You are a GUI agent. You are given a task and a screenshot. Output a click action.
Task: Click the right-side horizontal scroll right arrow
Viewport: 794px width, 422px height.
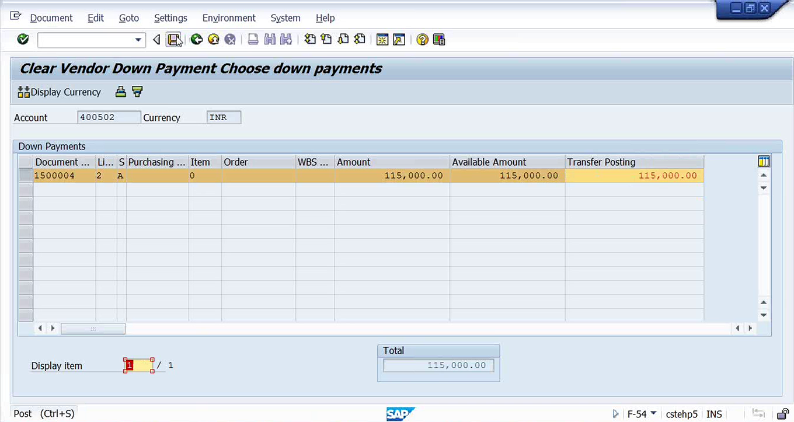pos(750,329)
